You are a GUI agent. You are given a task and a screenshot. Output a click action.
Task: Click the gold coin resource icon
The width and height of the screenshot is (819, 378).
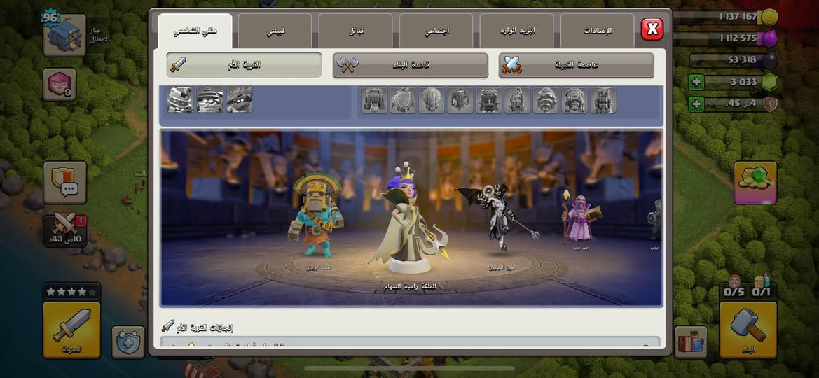pyautogui.click(x=769, y=17)
